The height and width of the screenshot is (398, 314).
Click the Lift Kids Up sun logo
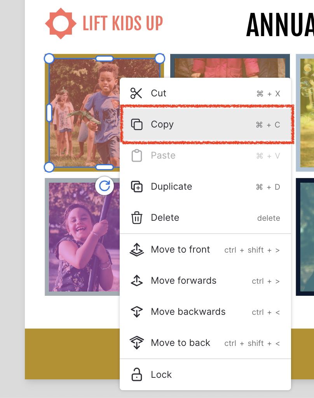coord(61,23)
